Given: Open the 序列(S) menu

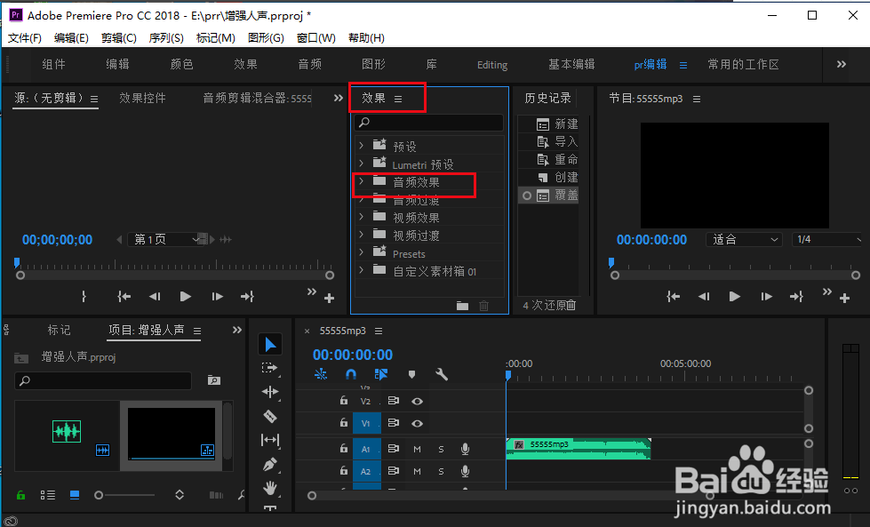Looking at the screenshot, I should [x=166, y=37].
